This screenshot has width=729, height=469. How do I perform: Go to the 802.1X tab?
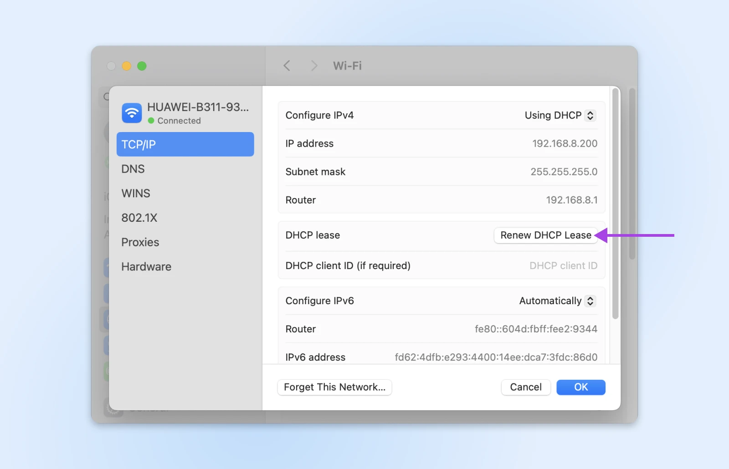click(139, 218)
